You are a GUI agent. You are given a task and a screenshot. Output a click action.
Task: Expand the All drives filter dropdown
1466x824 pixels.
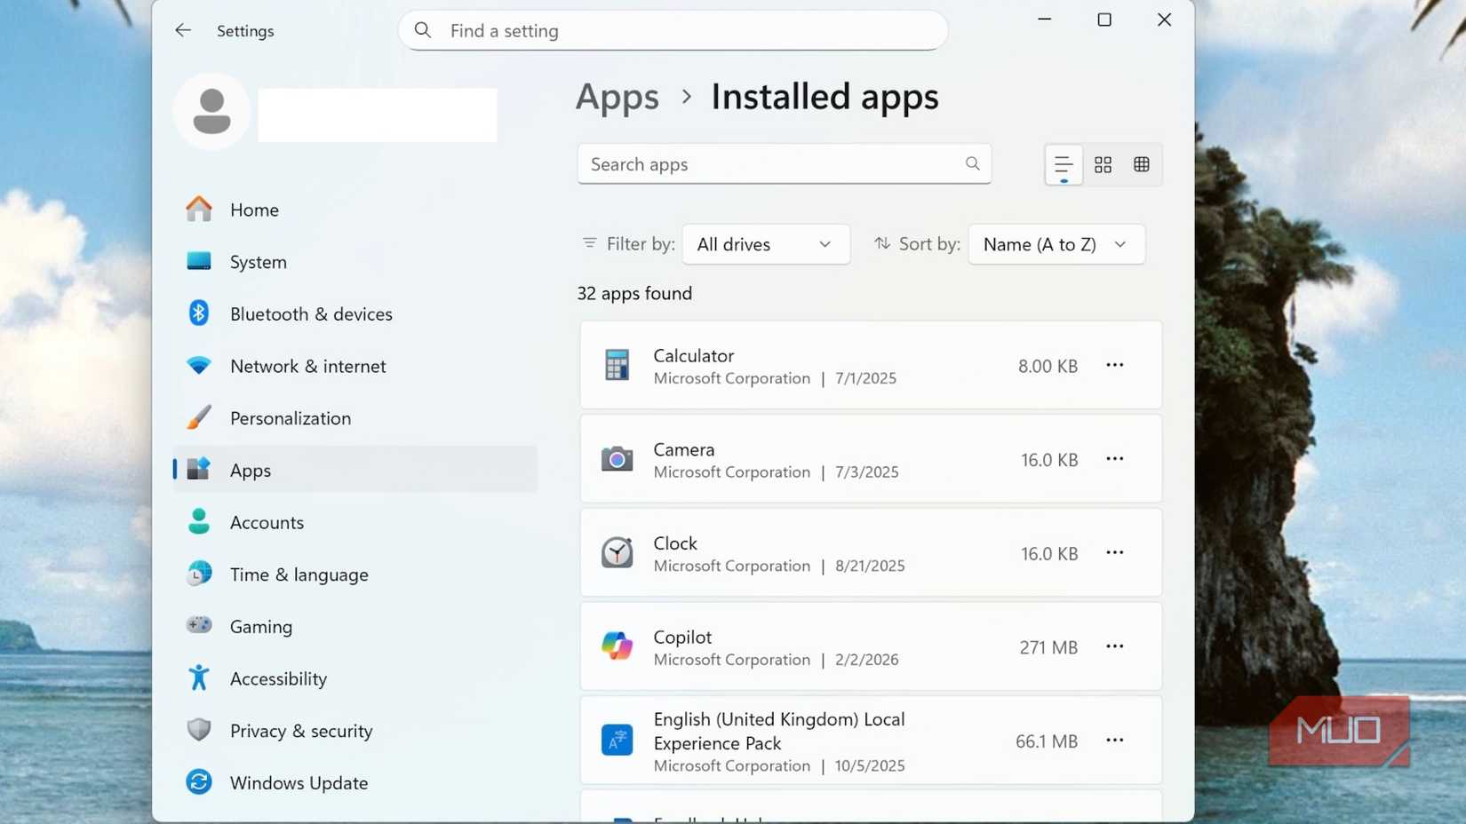tap(765, 244)
